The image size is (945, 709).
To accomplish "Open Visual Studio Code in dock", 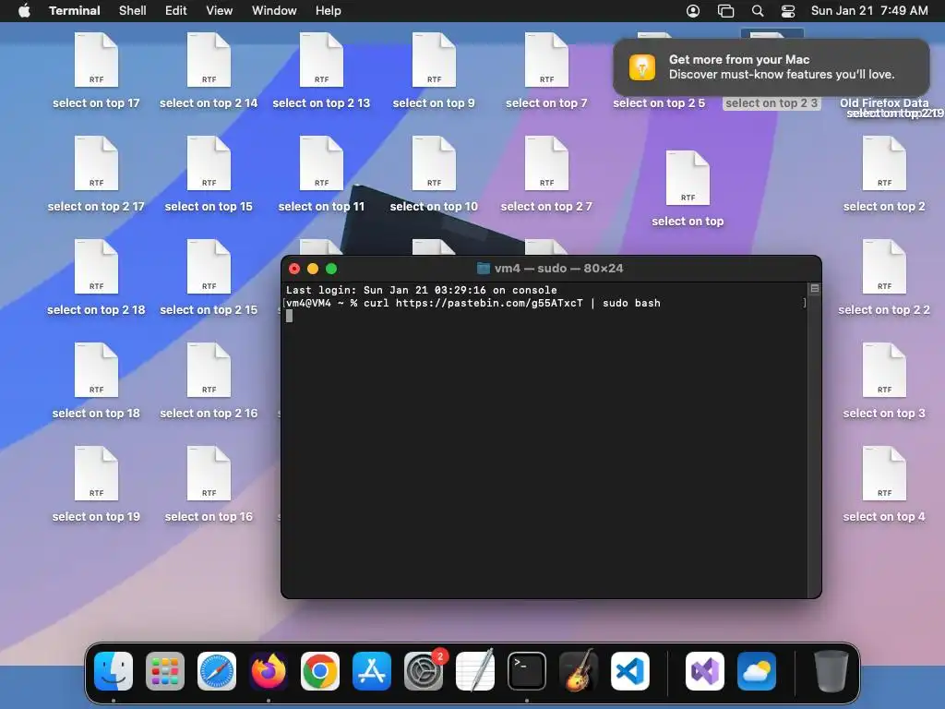I will [x=630, y=671].
